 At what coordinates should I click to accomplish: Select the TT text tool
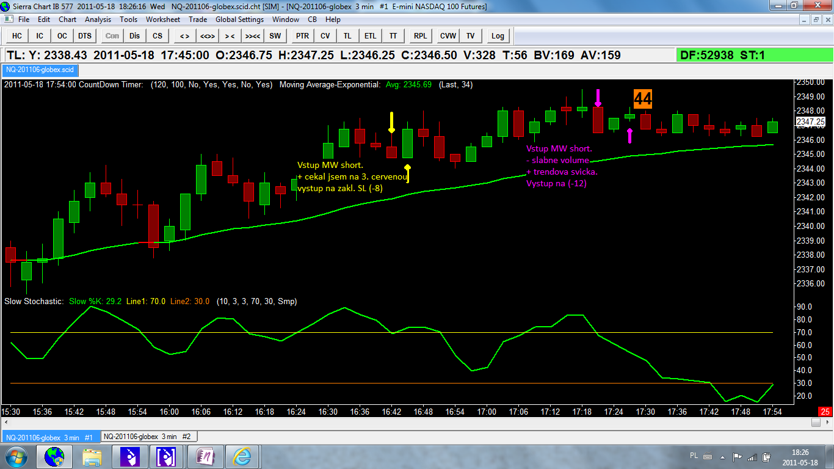(x=393, y=36)
